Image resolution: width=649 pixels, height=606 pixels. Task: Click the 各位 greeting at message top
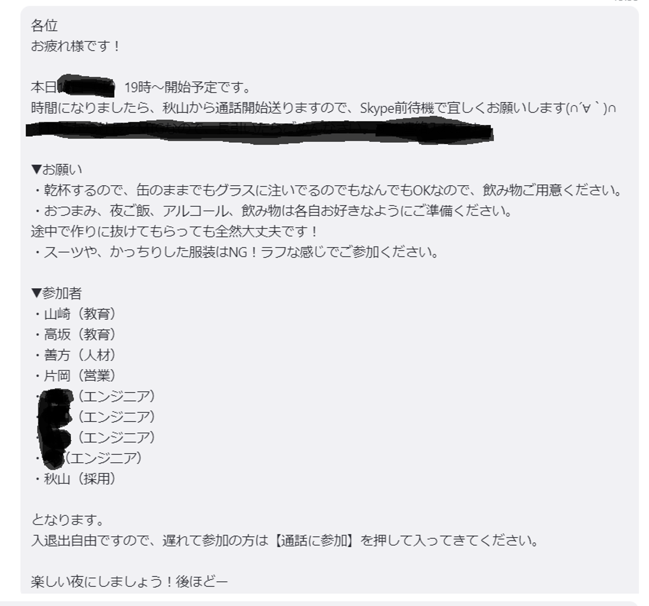pyautogui.click(x=44, y=26)
